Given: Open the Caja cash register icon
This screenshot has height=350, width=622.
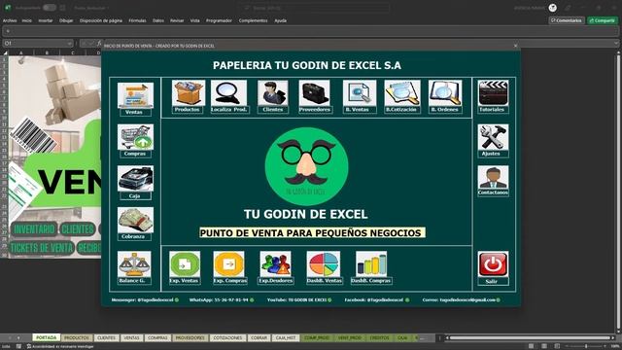Looking at the screenshot, I should coord(135,179).
